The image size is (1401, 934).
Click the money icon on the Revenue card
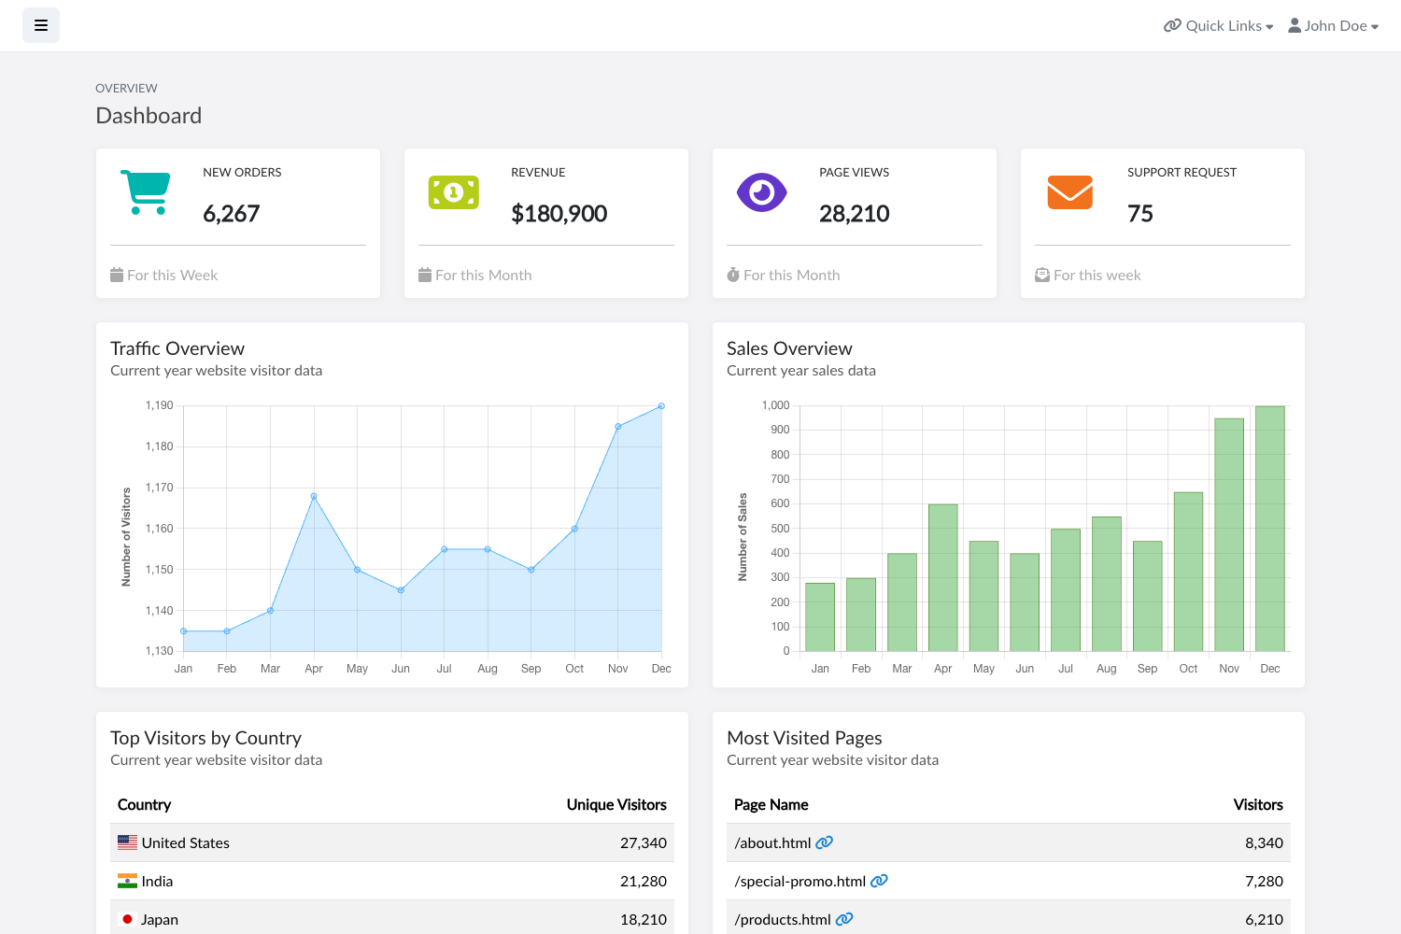point(453,191)
